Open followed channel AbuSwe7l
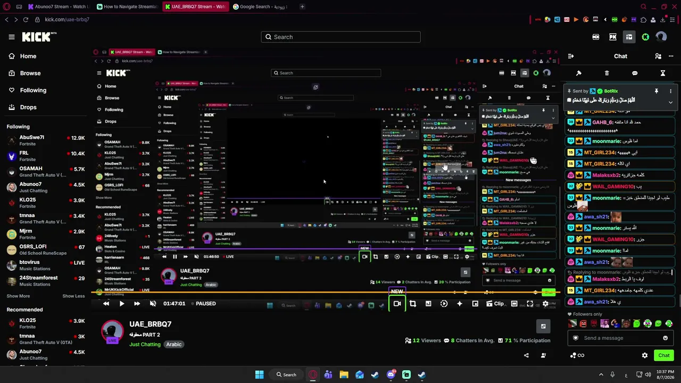The image size is (681, 383). point(45,140)
